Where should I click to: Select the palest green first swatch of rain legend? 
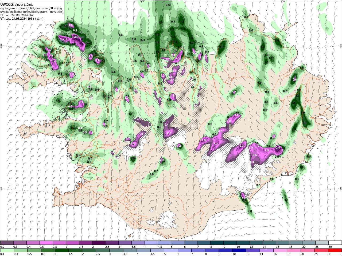(x=7, y=250)
